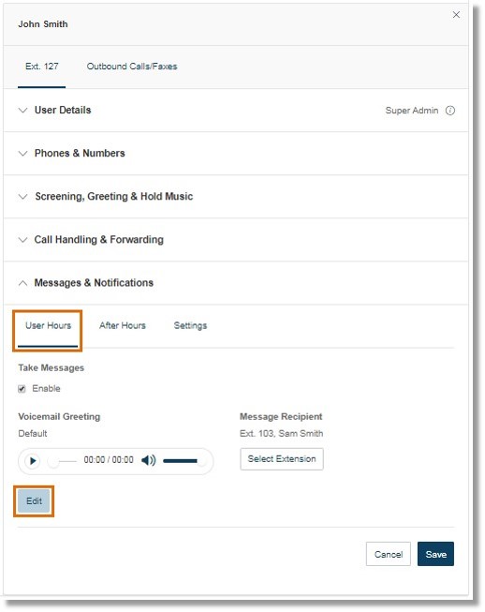Click Select Extension button
This screenshot has width=485, height=612.
pos(282,459)
